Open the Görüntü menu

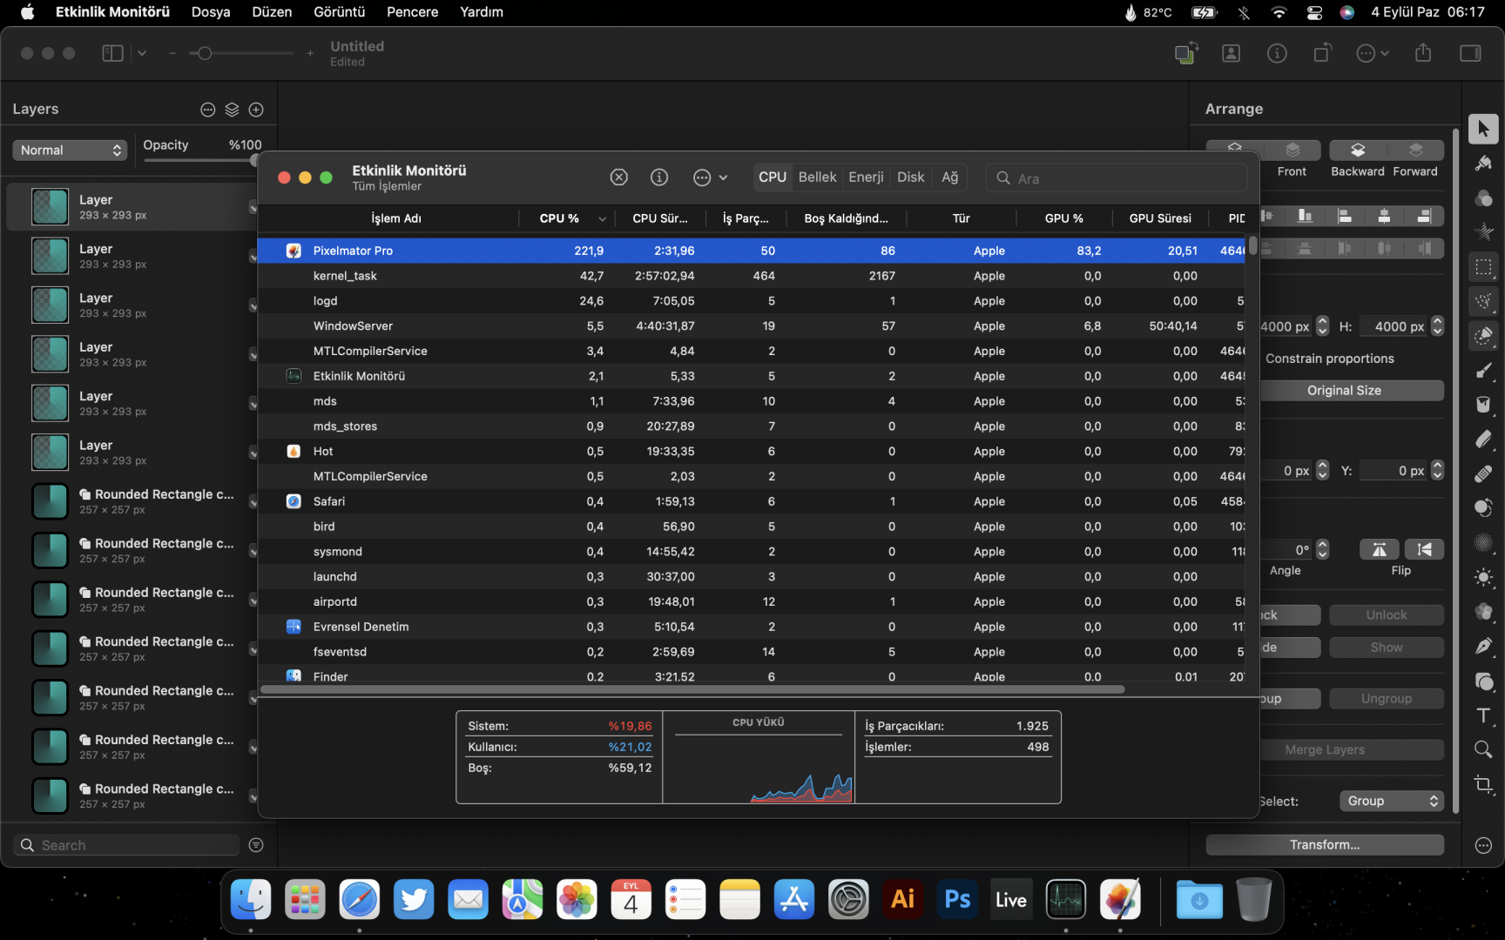point(339,12)
